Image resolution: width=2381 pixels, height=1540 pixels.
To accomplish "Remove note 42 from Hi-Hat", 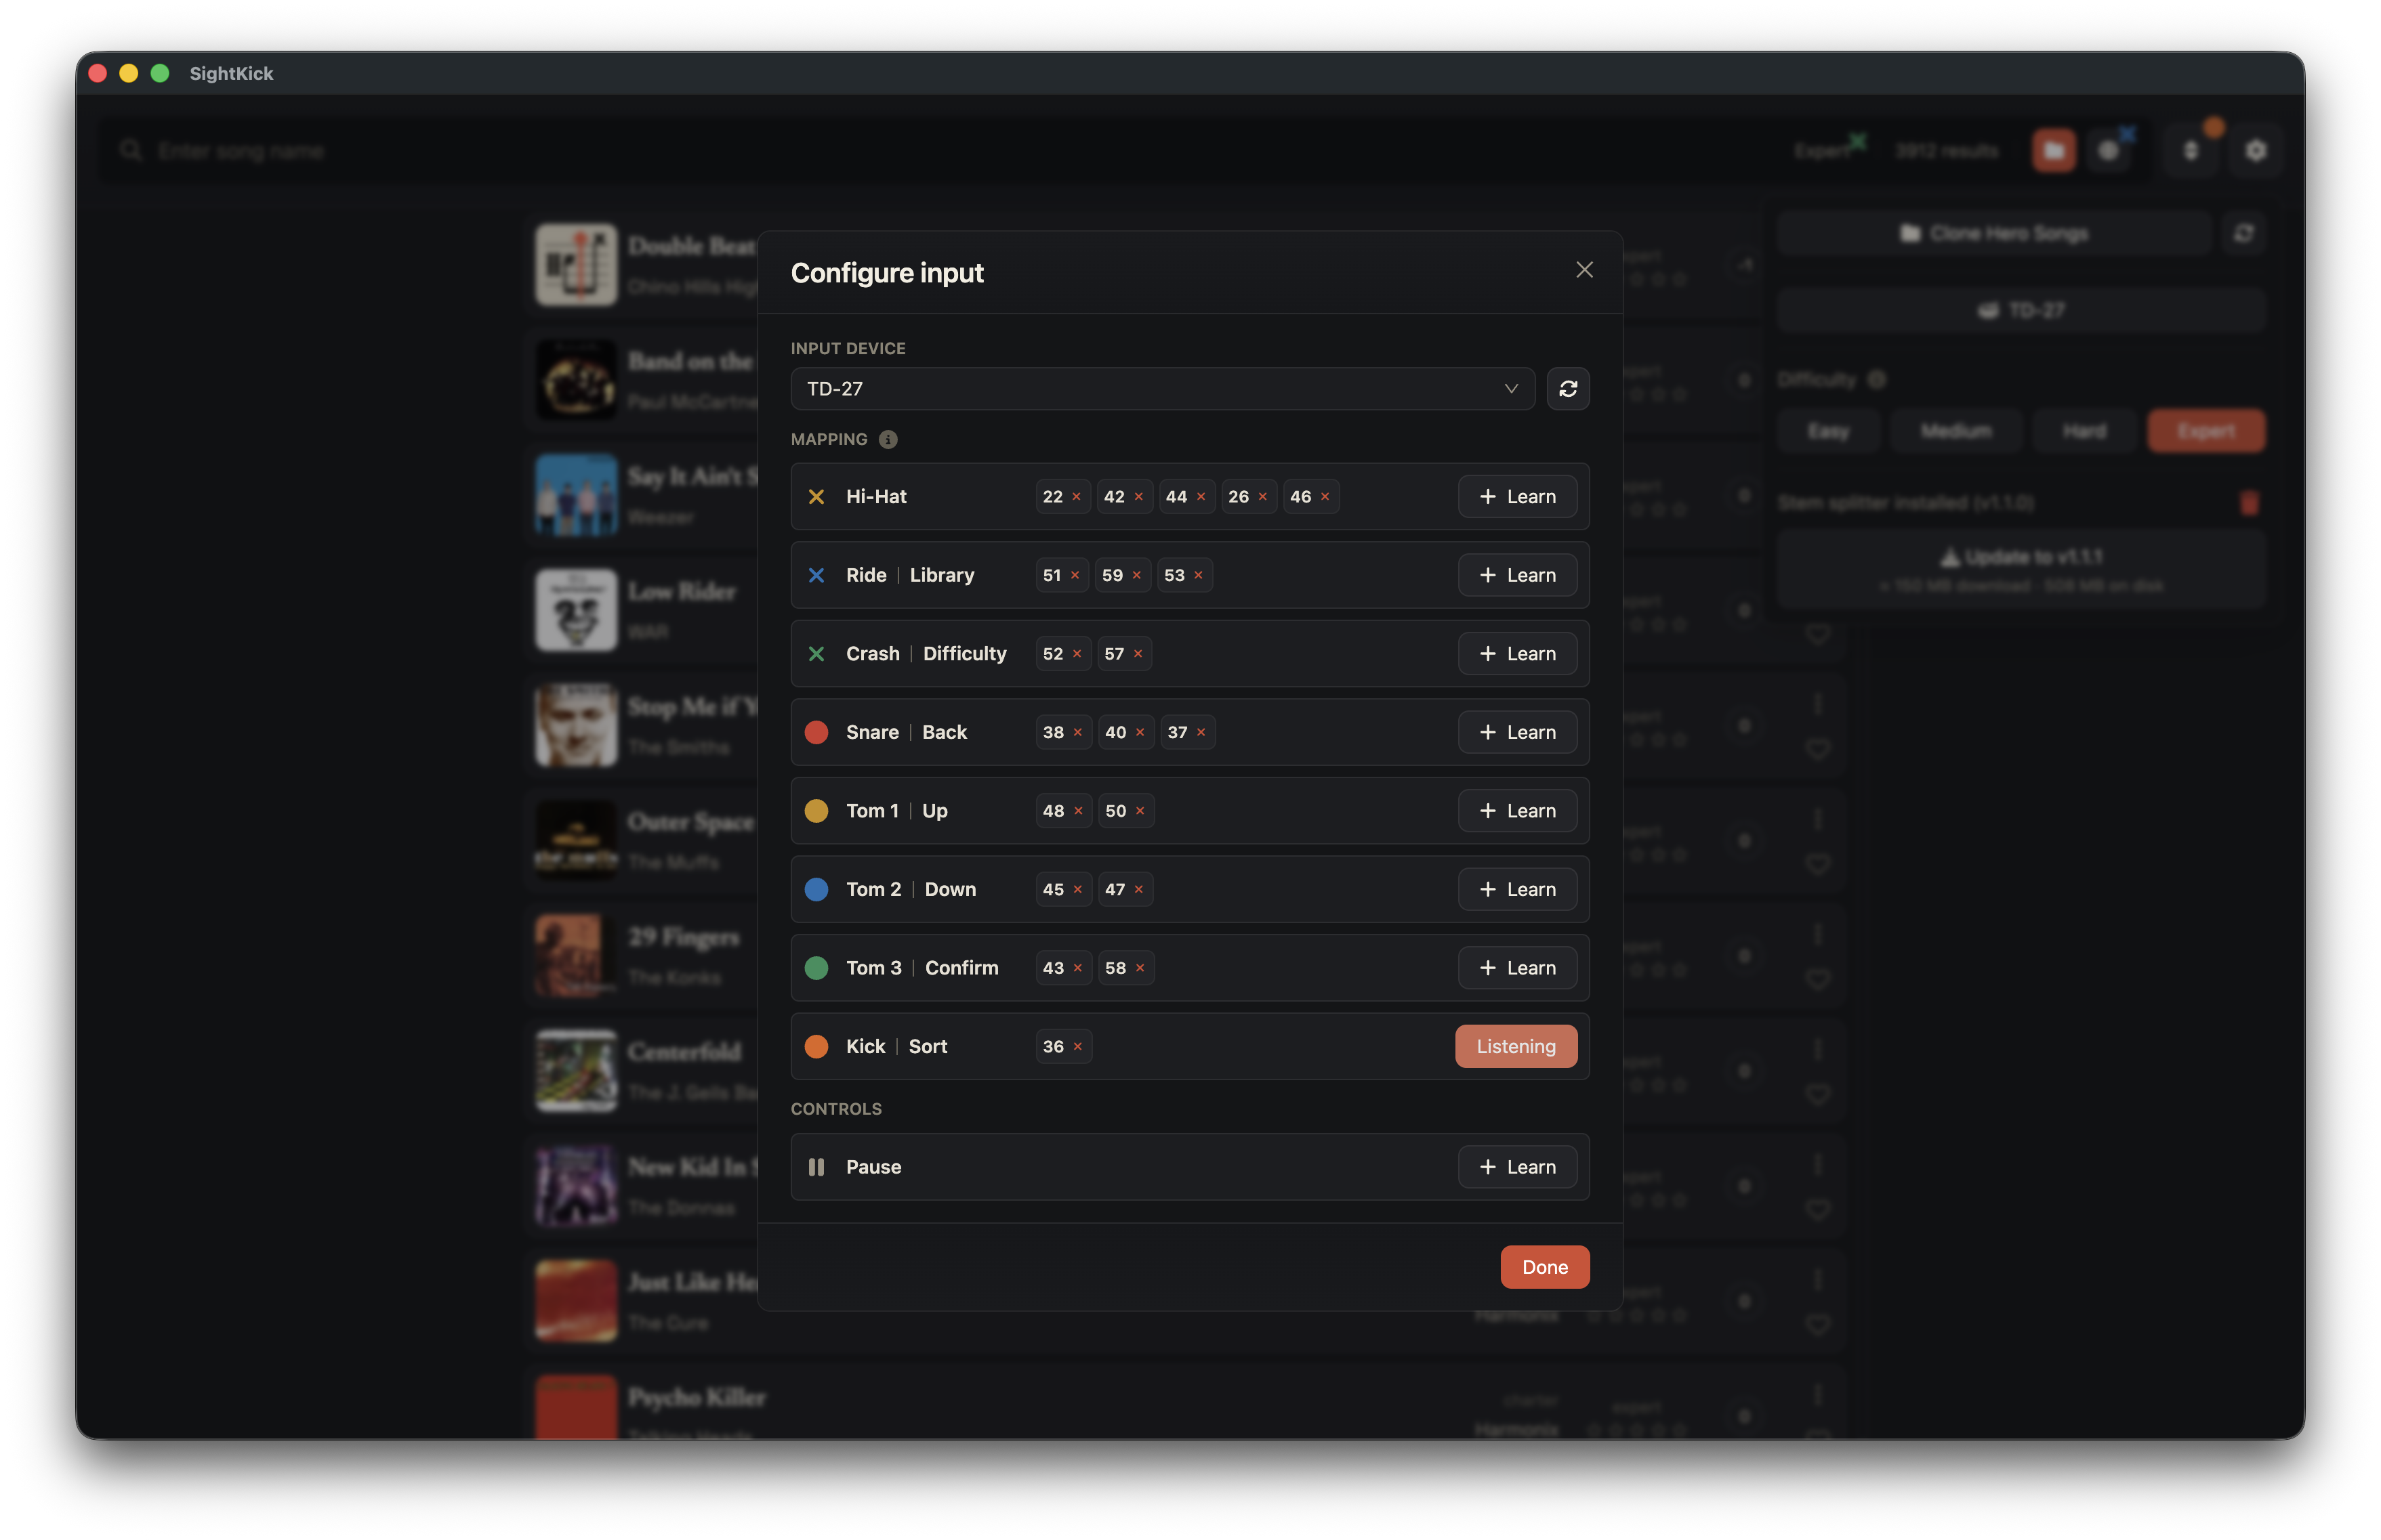I will point(1138,496).
